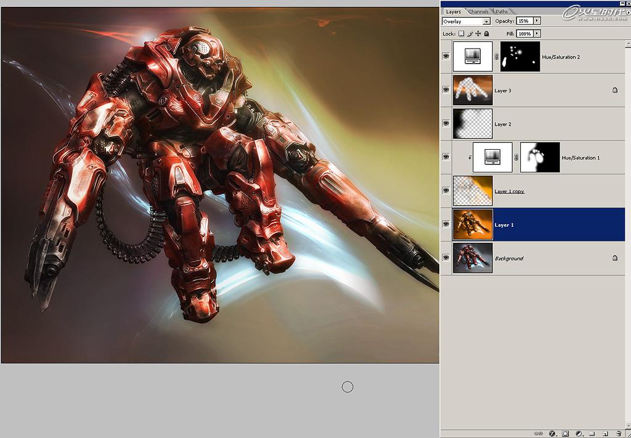Image resolution: width=631 pixels, height=438 pixels.
Task: Select the Hue/Saturation 1 layer mask thumbnail
Action: click(540, 157)
